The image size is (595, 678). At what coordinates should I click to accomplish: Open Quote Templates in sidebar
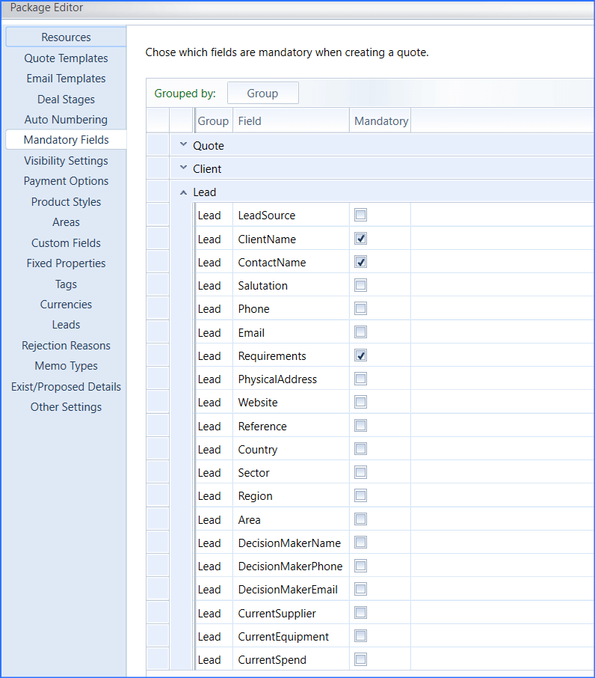click(x=66, y=58)
